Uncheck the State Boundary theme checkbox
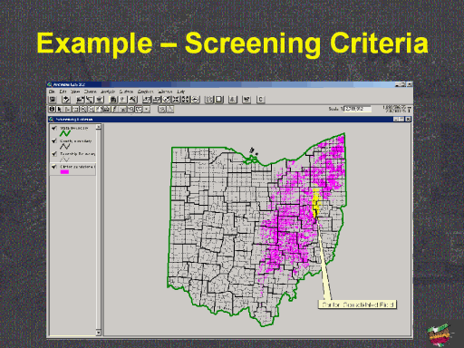Viewport: 464px width, 348px height. (54, 128)
